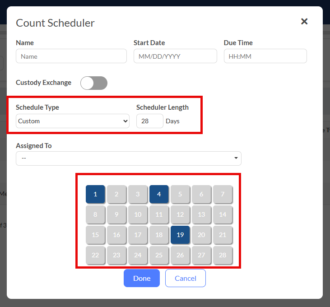330x307 pixels.
Task: Edit the Scheduler Length days field
Action: pyautogui.click(x=149, y=121)
